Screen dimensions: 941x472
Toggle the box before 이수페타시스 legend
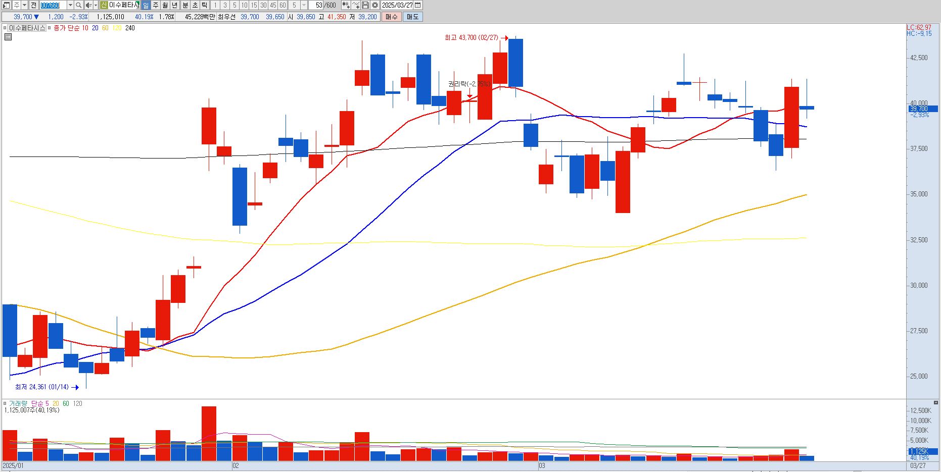(5, 28)
